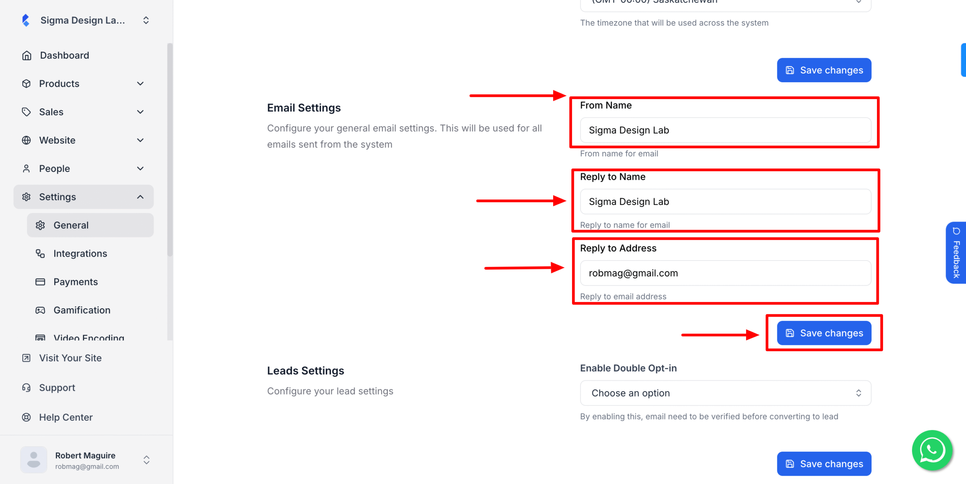The image size is (966, 484).
Task: Click the Help Center icon
Action: 26,417
